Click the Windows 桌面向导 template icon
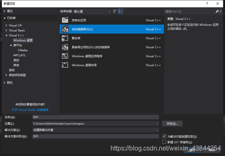The height and width of the screenshot is (156, 225). click(65, 65)
